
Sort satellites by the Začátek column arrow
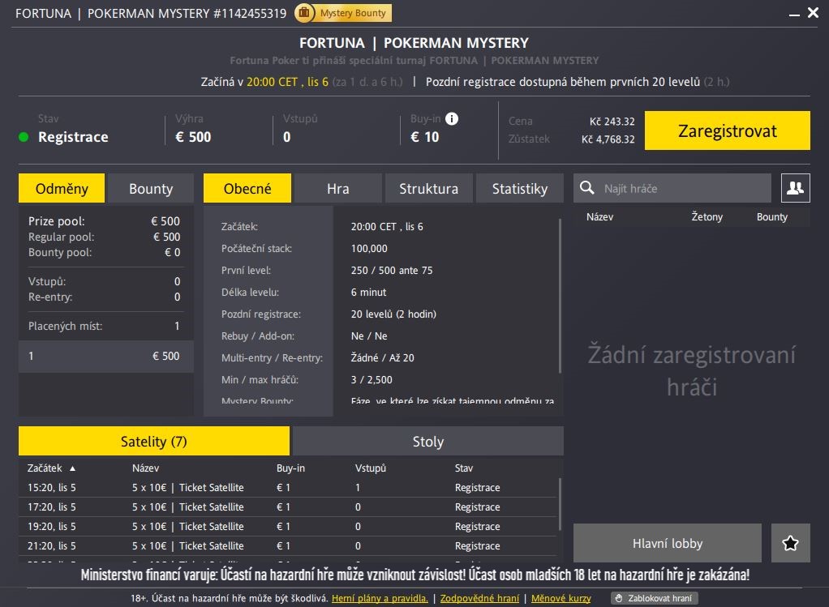pyautogui.click(x=72, y=468)
